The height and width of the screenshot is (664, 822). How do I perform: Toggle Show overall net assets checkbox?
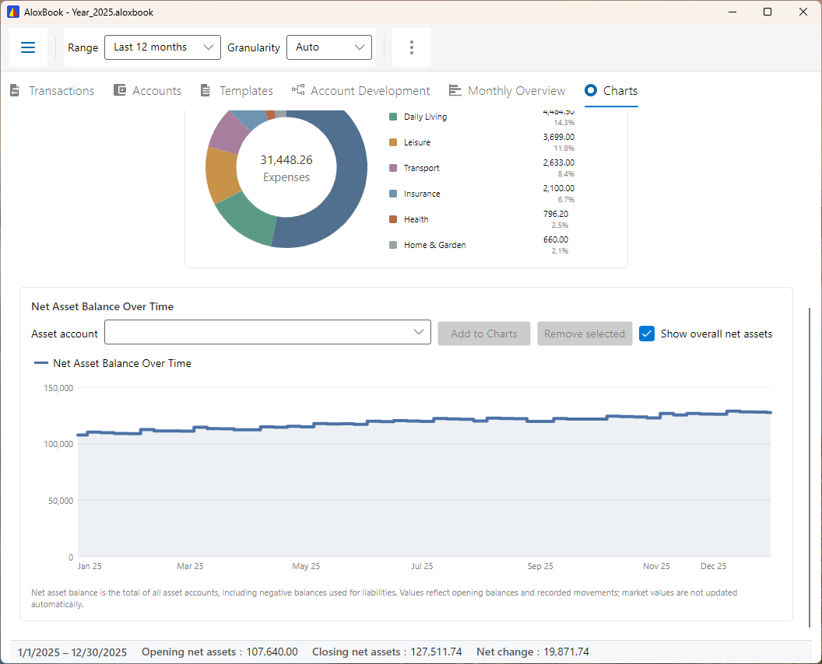coord(647,334)
